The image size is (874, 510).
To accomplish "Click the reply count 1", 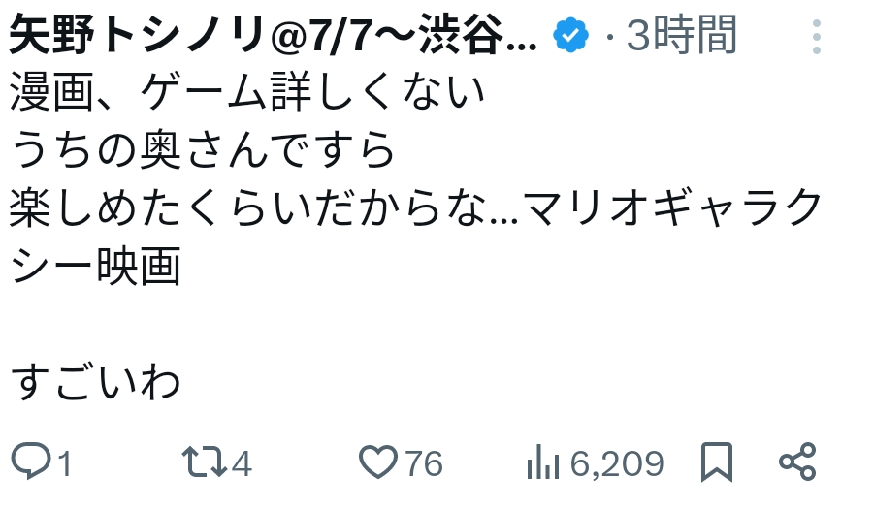I will [x=65, y=464].
